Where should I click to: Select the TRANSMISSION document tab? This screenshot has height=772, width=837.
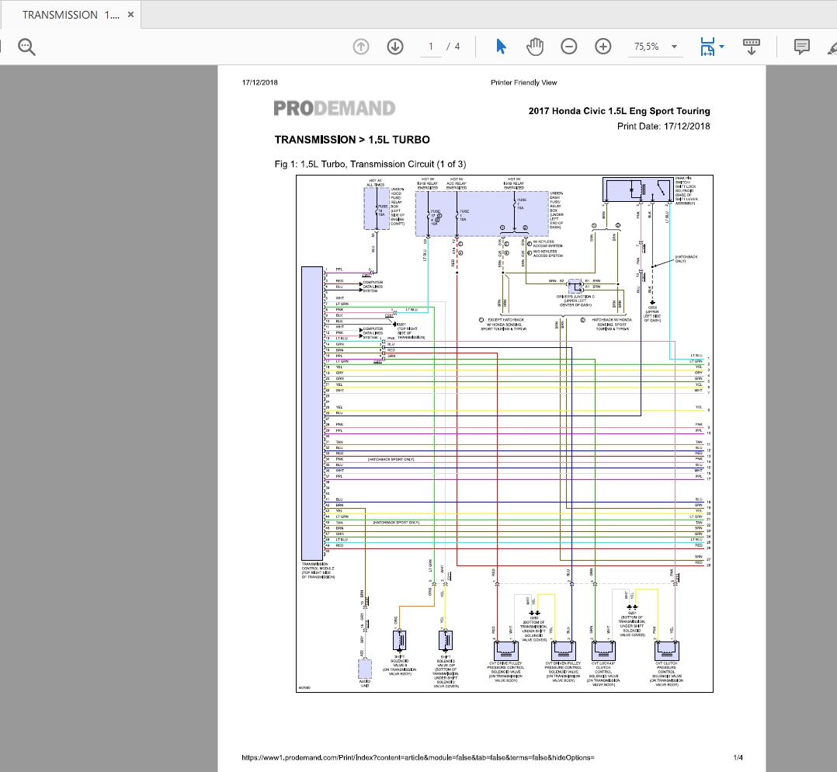[x=71, y=15]
